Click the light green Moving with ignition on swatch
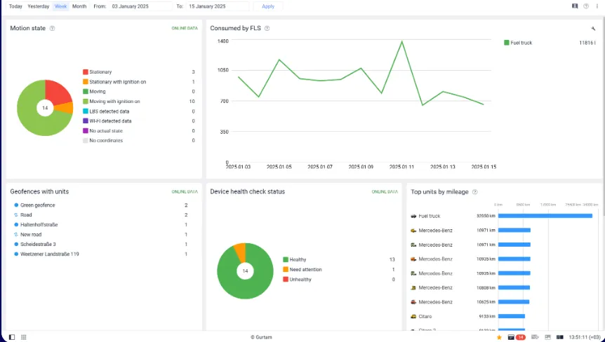This screenshot has width=605, height=342. (85, 102)
